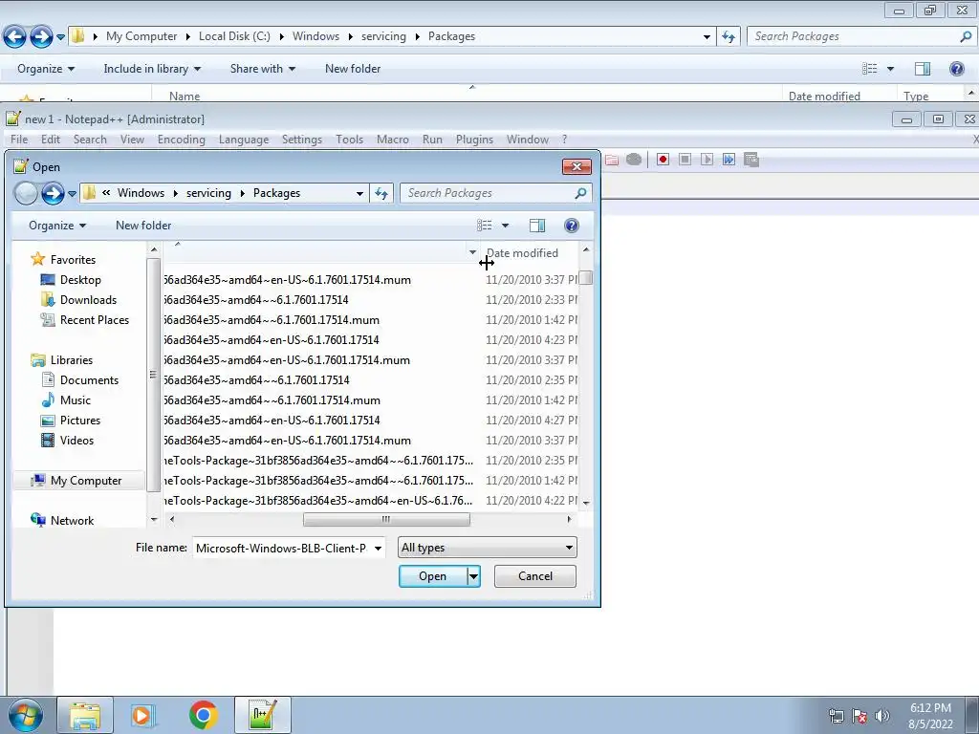The image size is (979, 734).
Task: Open the Plugins menu
Action: click(474, 140)
